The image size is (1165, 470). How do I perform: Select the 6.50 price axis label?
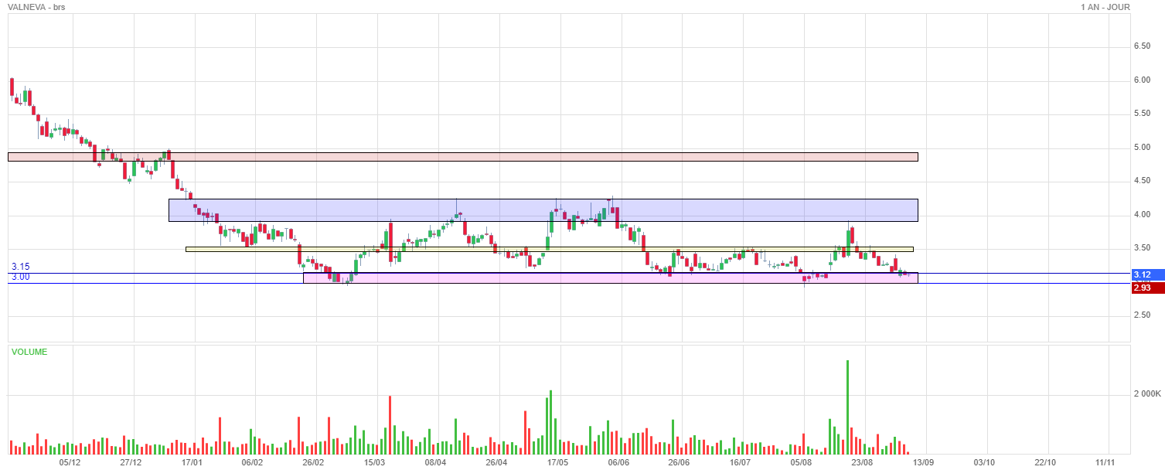pyautogui.click(x=1141, y=46)
